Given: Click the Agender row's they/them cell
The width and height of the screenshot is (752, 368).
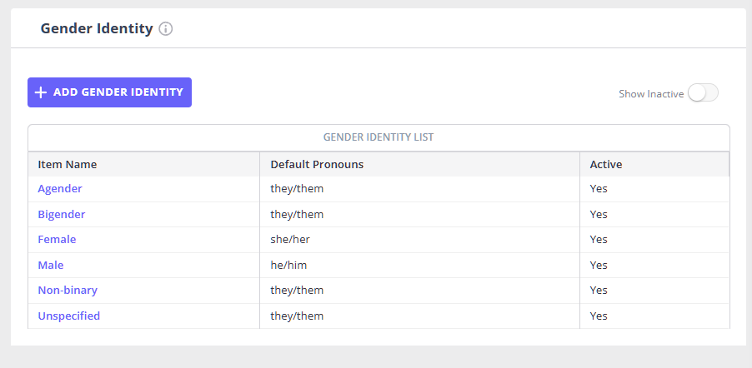Looking at the screenshot, I should click(297, 189).
